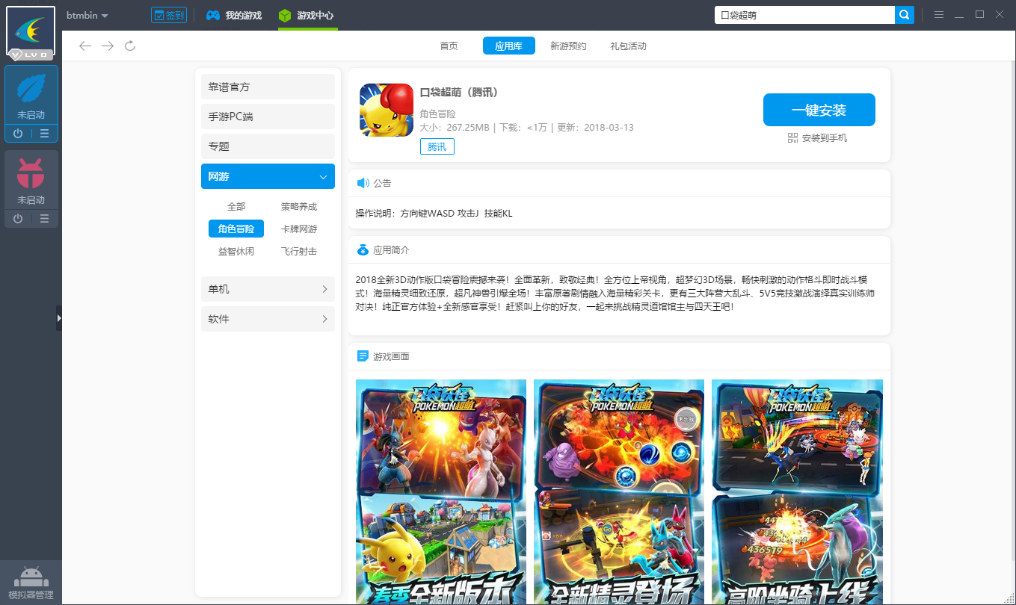Click 安装到手机 QR code link
The image size is (1016, 605).
817,138
